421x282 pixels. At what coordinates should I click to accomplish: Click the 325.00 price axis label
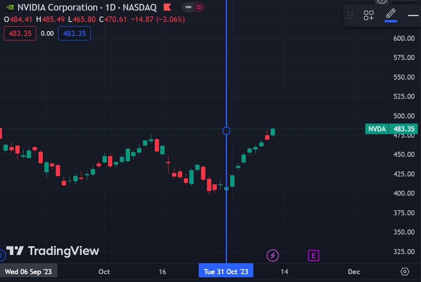click(404, 252)
